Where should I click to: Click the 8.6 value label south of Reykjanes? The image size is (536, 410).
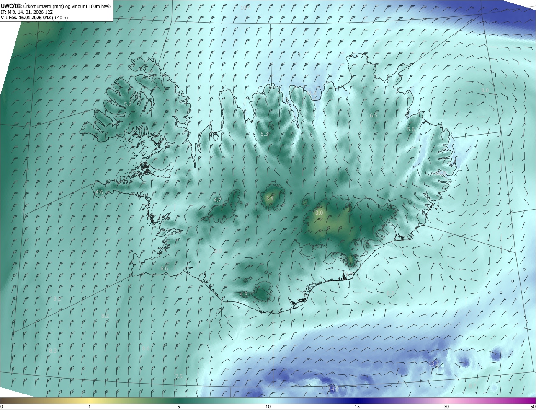pos(146,349)
